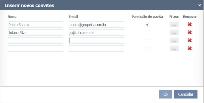This screenshot has width=204, height=103.
Task: Open filters for Pedro Soares
Action: click(x=174, y=24)
